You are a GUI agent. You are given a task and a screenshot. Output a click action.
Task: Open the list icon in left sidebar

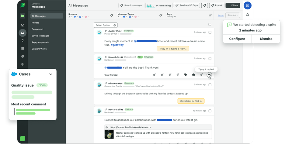coord(23,49)
